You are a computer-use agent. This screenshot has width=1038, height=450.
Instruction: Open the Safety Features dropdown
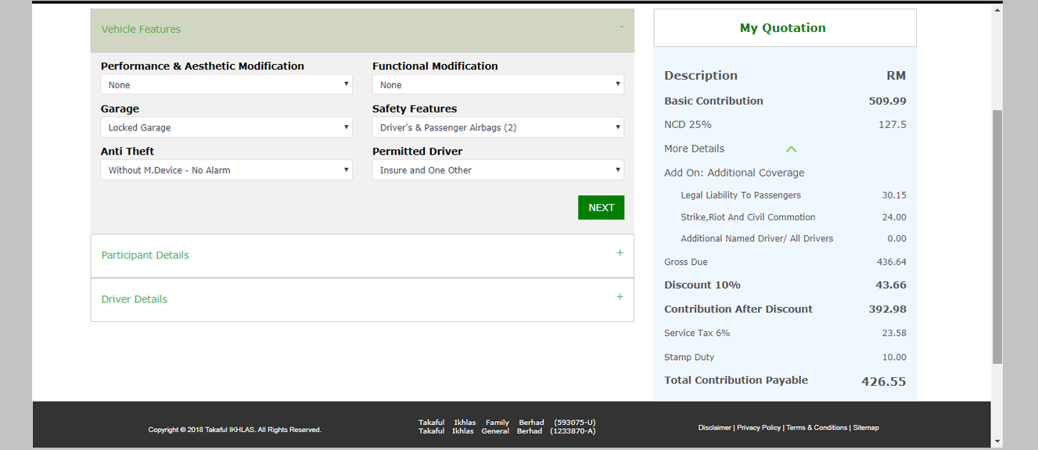(497, 127)
